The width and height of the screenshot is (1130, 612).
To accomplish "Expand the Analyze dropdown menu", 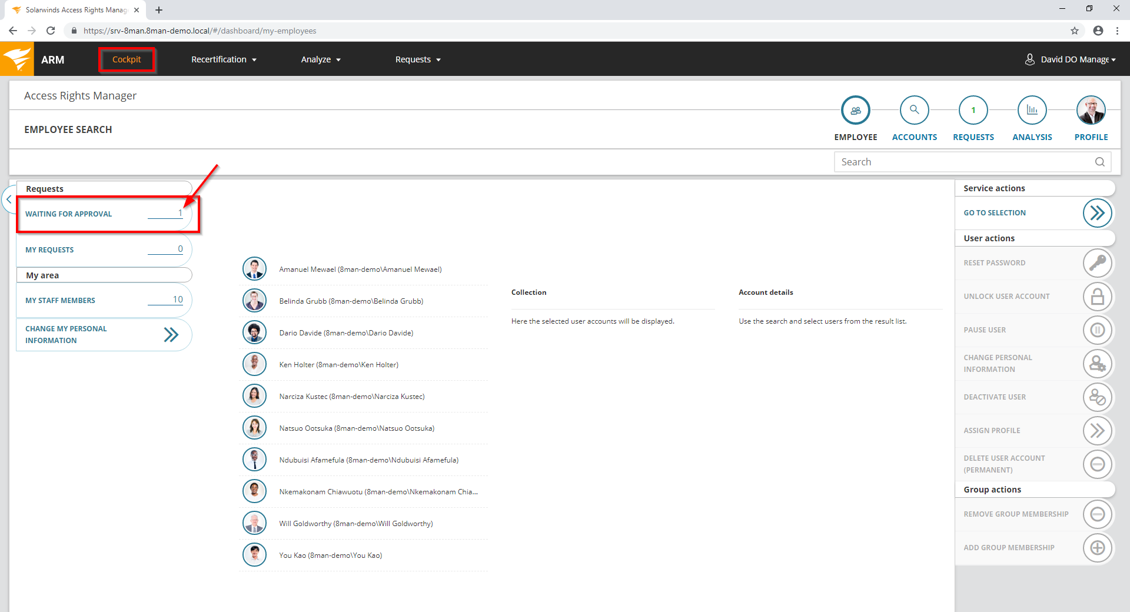I will click(321, 59).
